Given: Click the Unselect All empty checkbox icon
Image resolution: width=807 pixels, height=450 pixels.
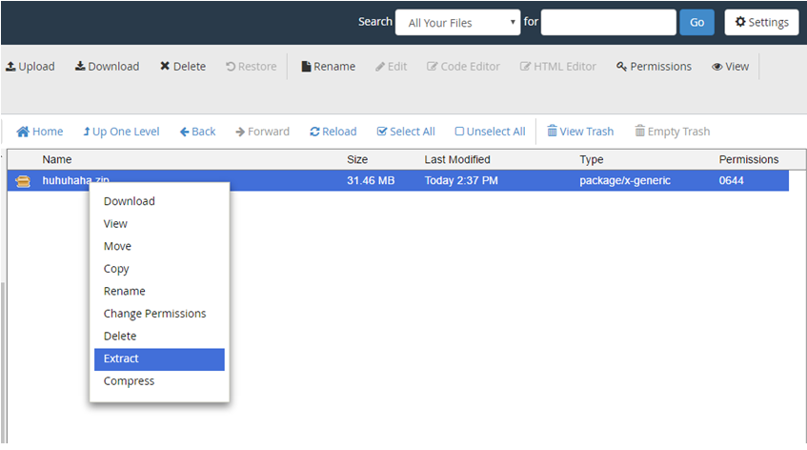Looking at the screenshot, I should 459,132.
